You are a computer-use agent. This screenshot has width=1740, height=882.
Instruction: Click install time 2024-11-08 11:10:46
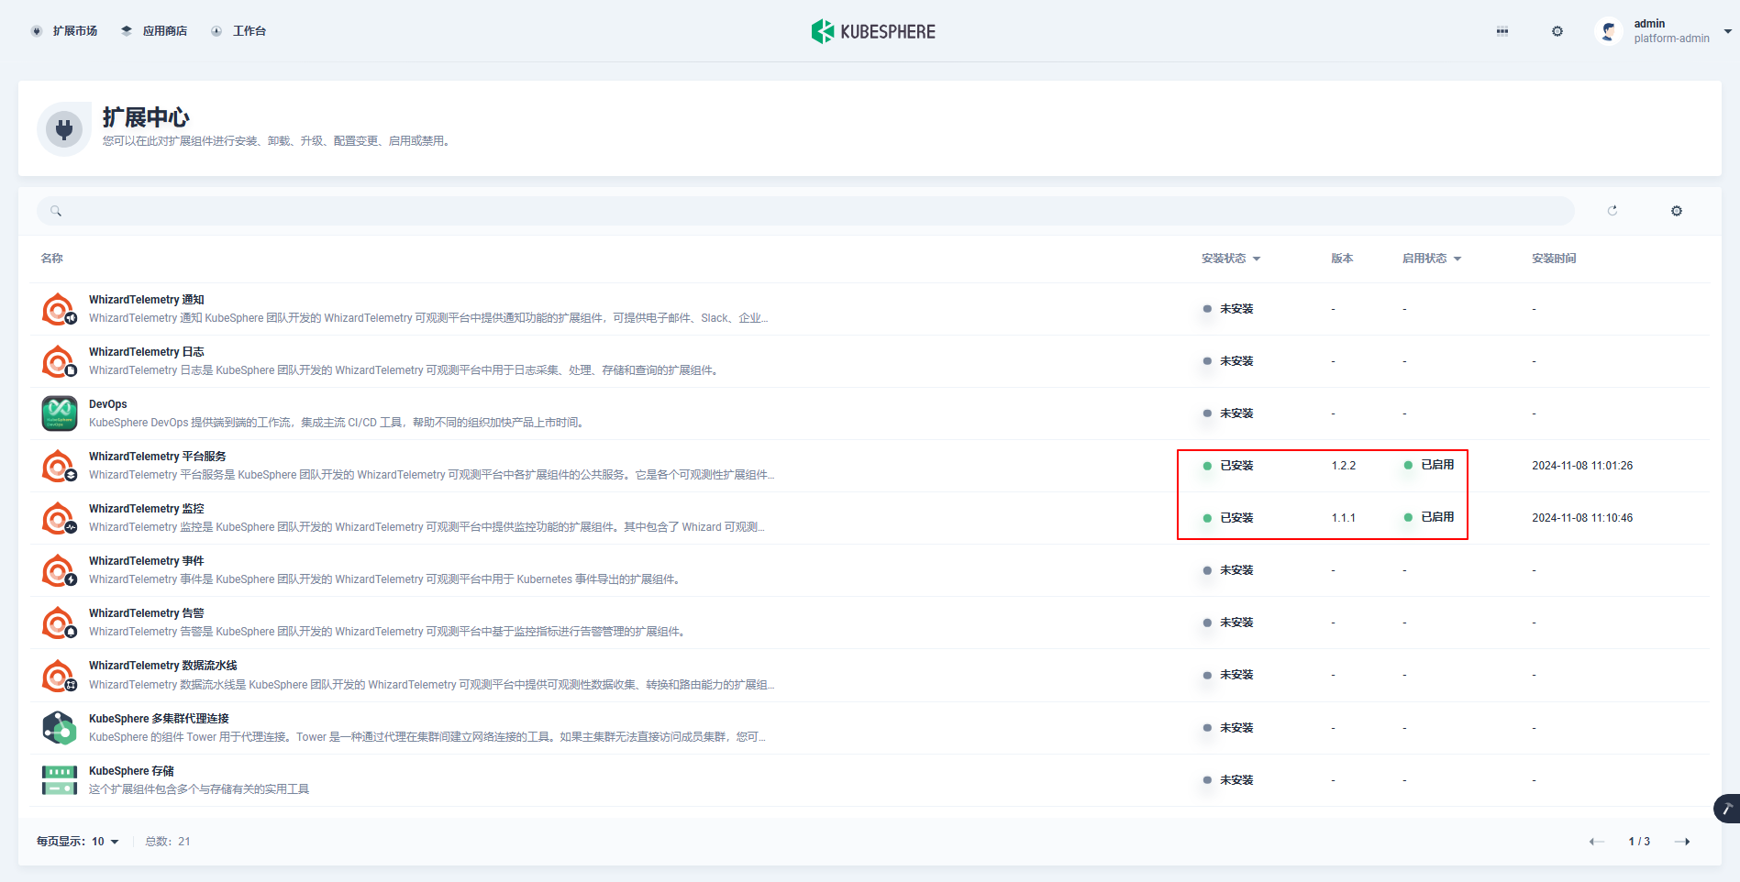1582,518
